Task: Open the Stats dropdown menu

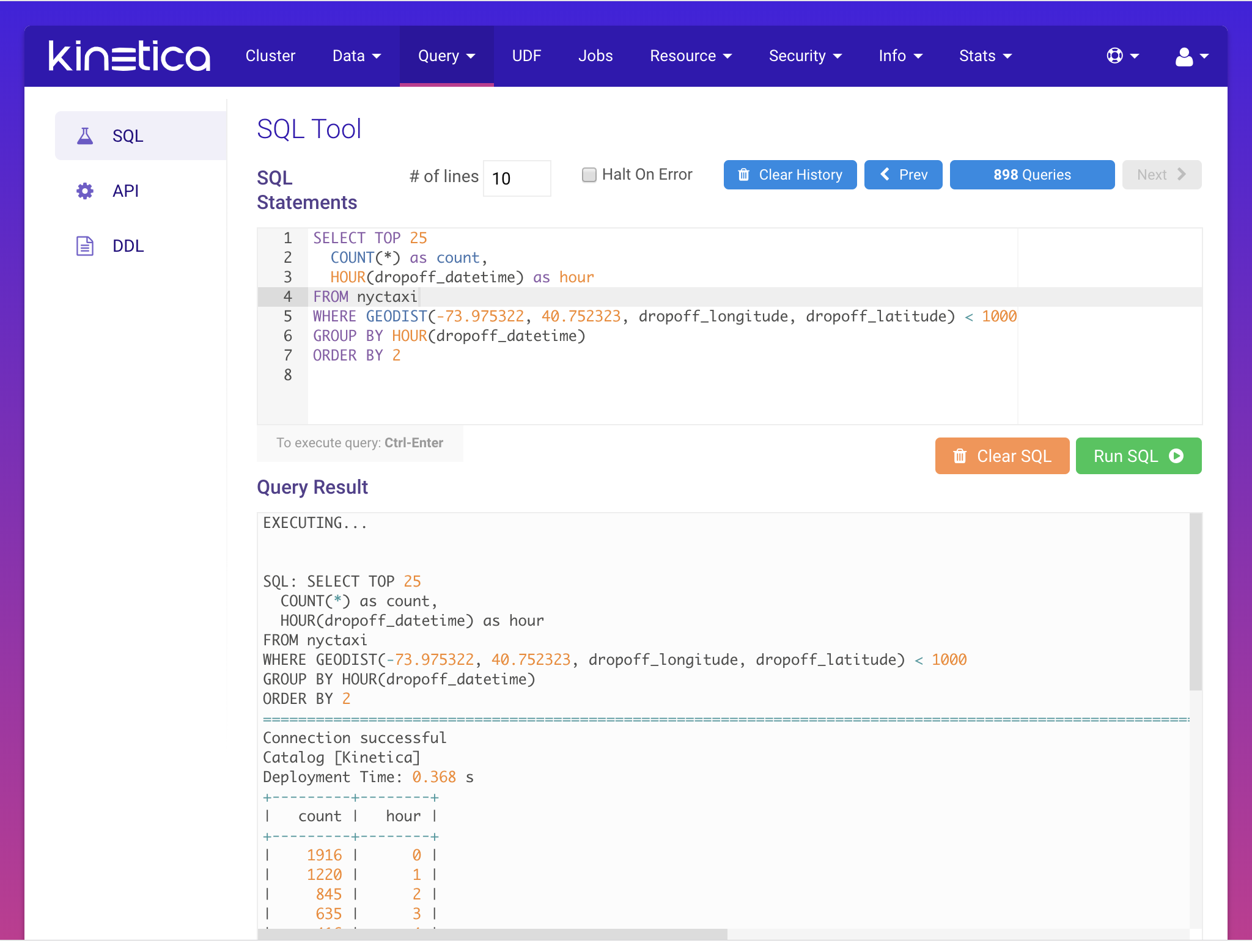Action: [985, 56]
